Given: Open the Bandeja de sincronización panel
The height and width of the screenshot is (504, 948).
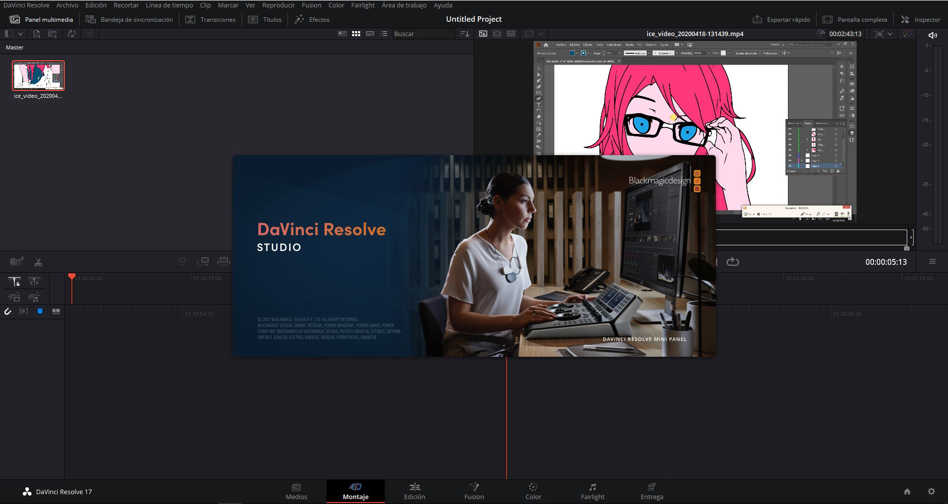Looking at the screenshot, I should [129, 19].
